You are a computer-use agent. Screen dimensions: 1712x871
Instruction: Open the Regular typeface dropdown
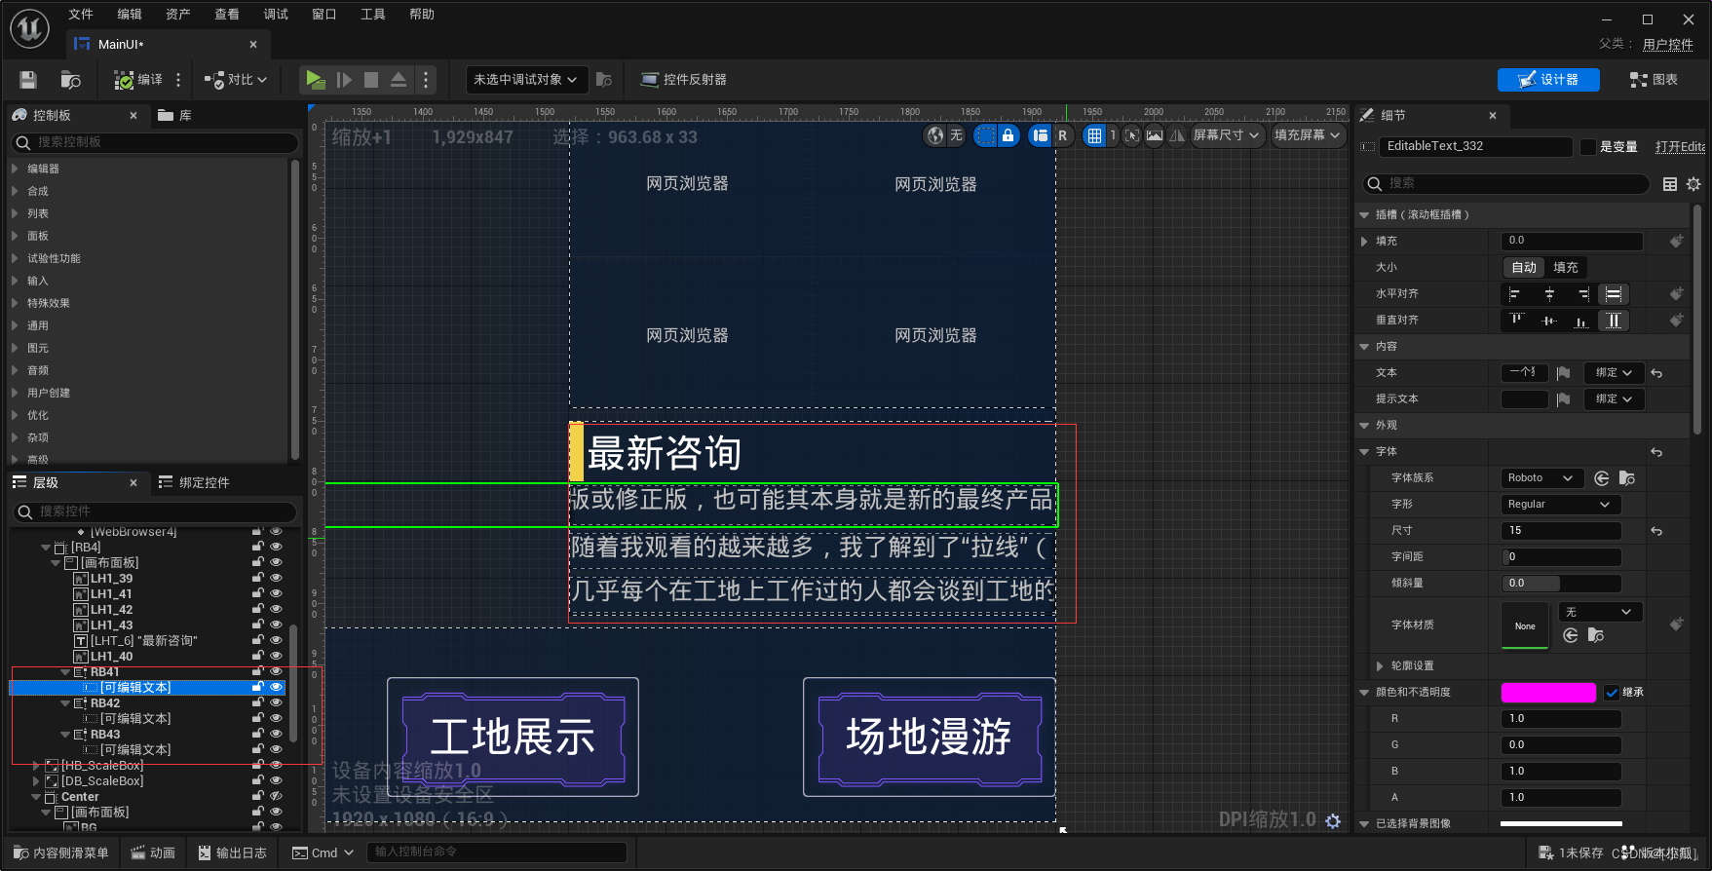tap(1561, 505)
